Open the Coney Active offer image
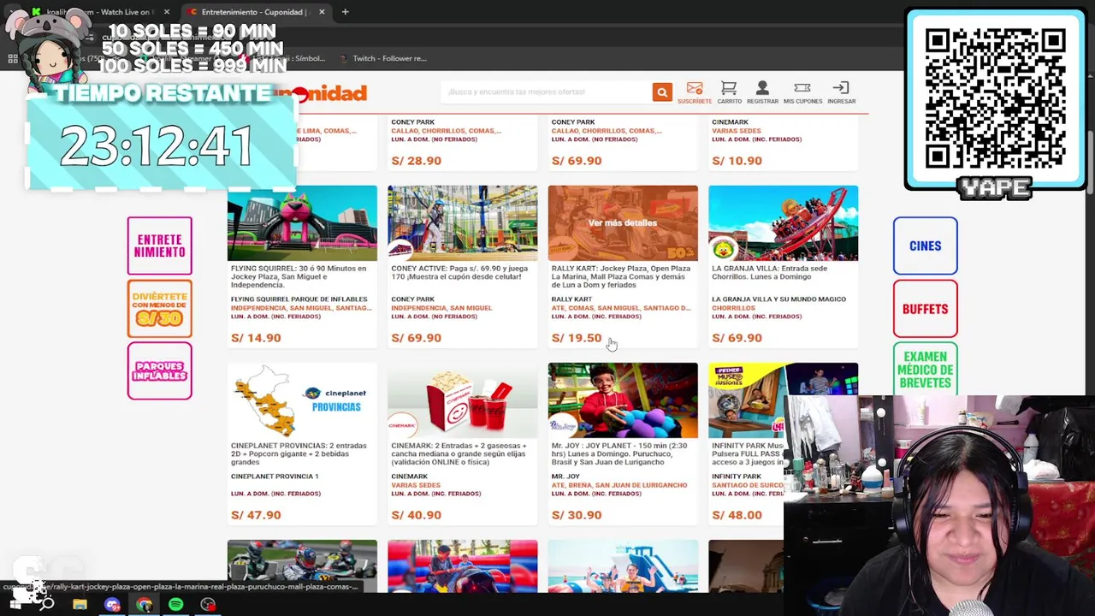This screenshot has height=616, width=1095. [463, 223]
